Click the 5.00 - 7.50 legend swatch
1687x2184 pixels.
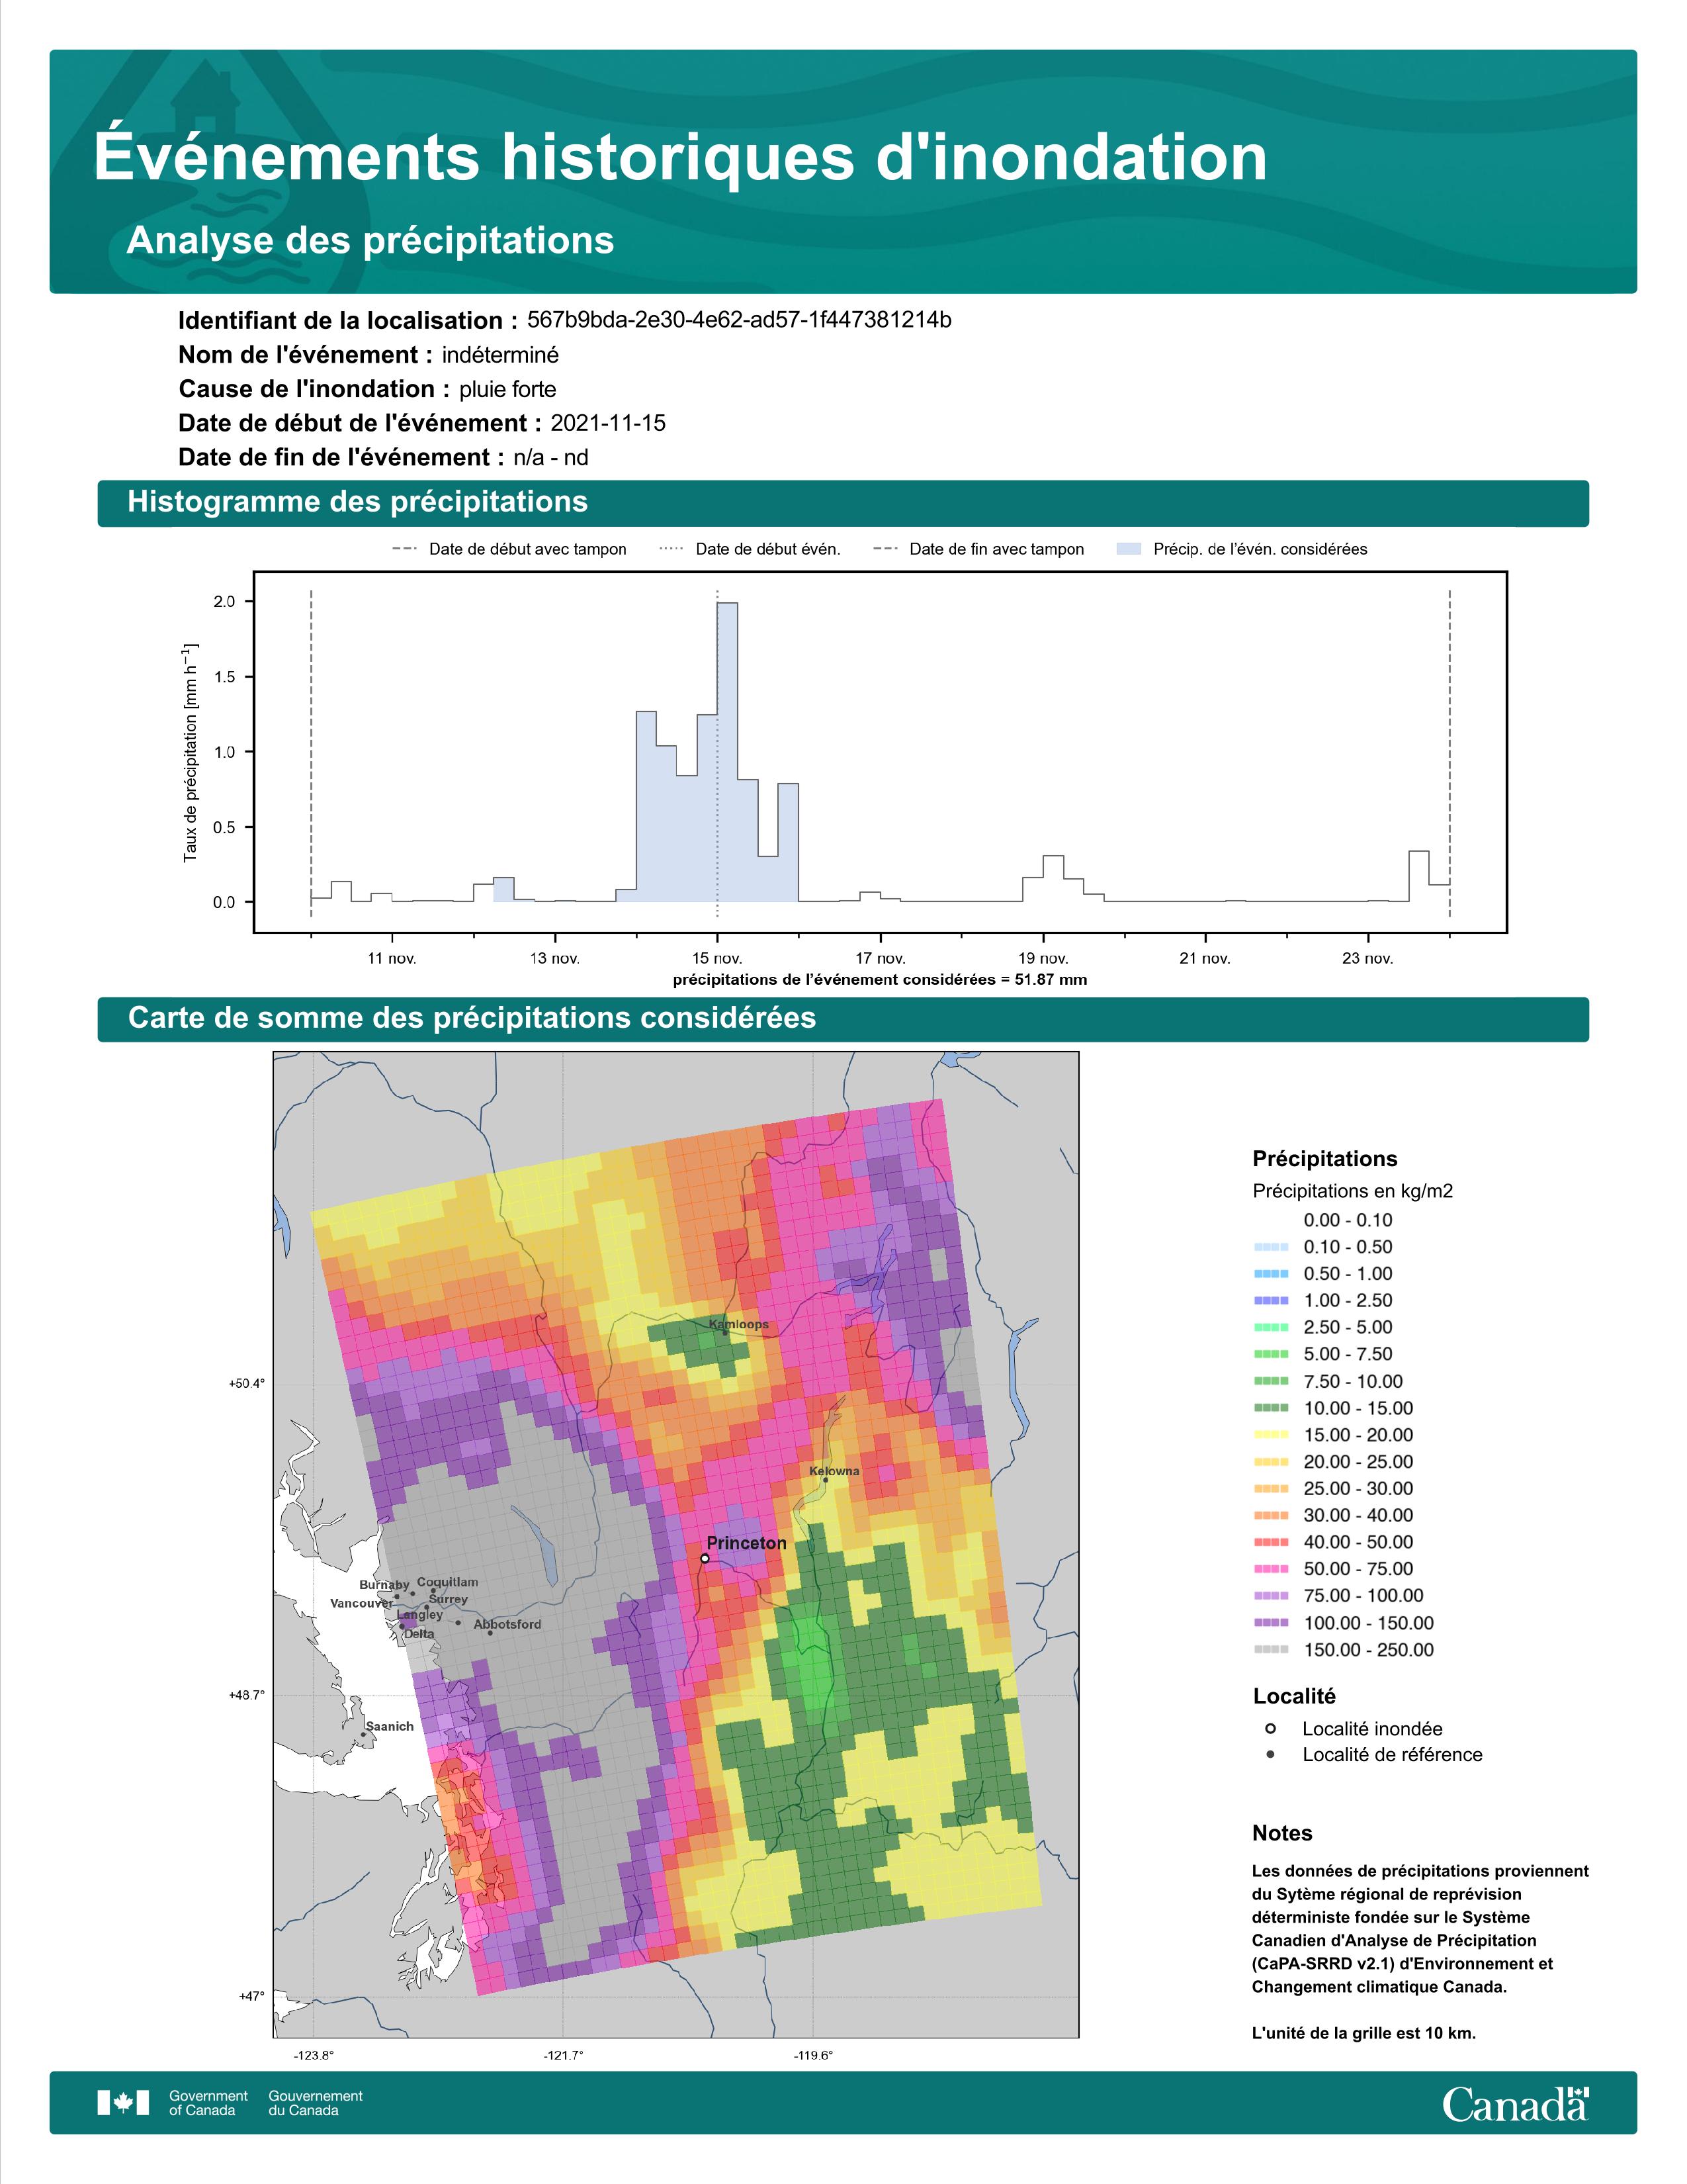click(1270, 1354)
